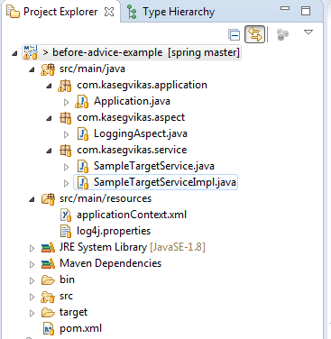Select the pom.xml label

(81, 328)
